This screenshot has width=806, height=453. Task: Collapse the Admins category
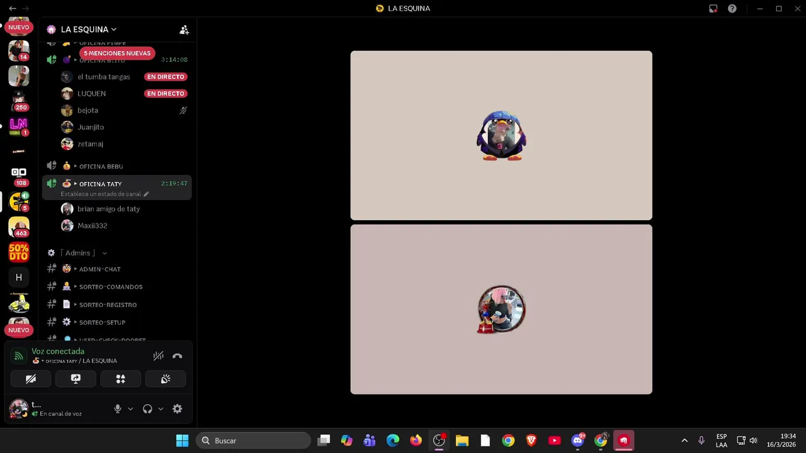click(77, 253)
